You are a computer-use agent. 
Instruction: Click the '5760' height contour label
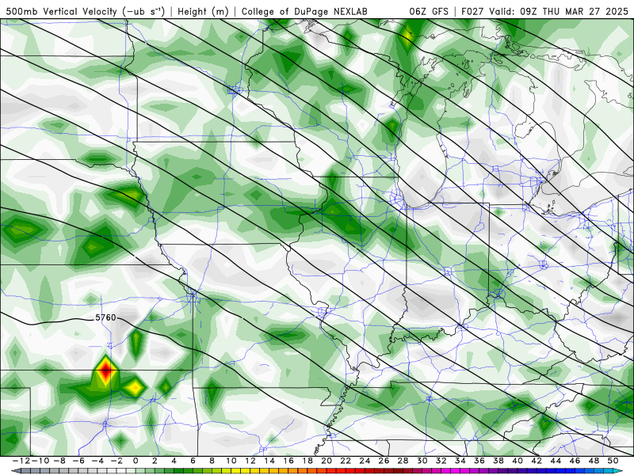[105, 318]
